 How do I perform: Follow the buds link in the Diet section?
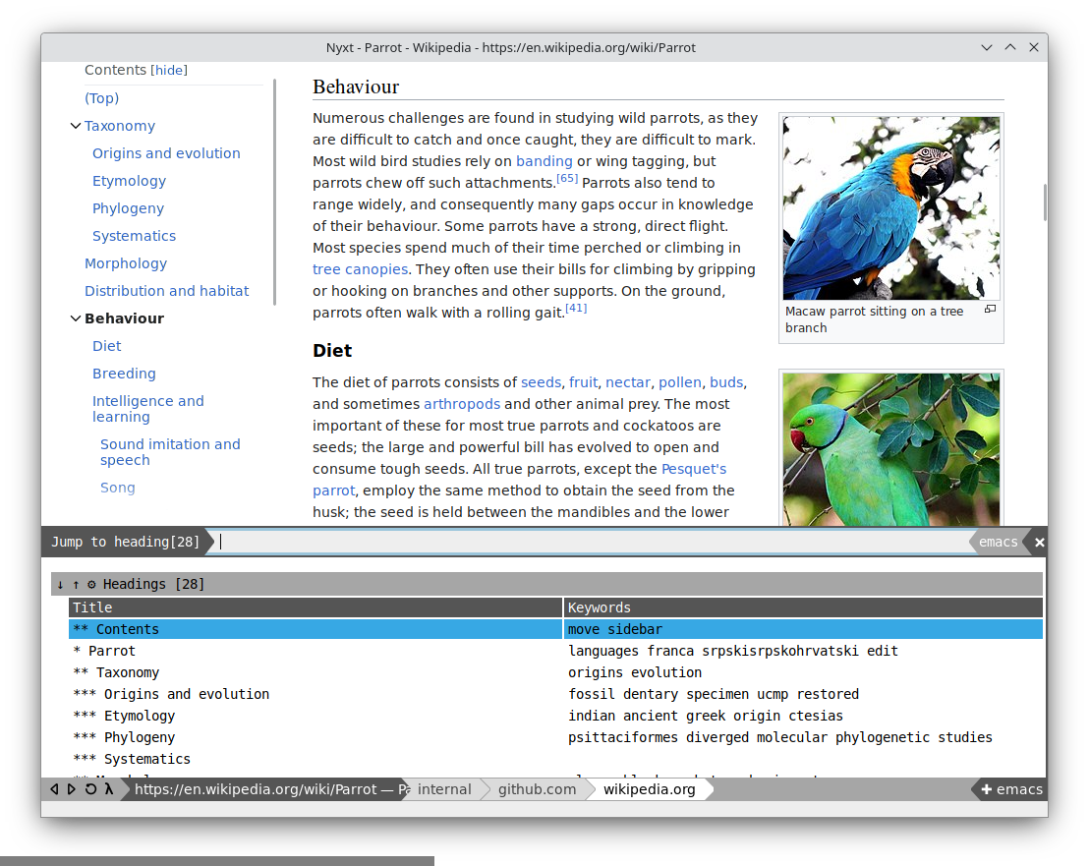(726, 382)
